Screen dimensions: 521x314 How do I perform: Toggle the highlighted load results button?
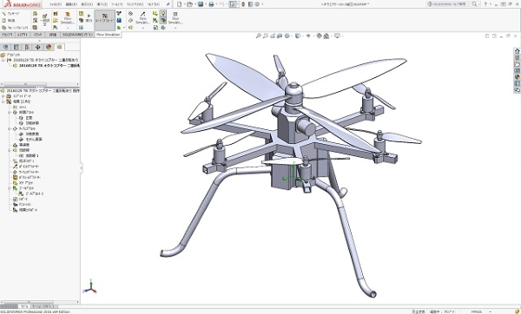click(x=105, y=20)
